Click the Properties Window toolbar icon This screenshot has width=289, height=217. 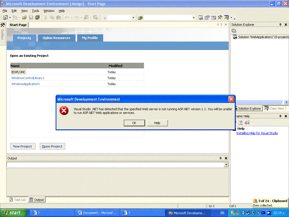(207, 18)
